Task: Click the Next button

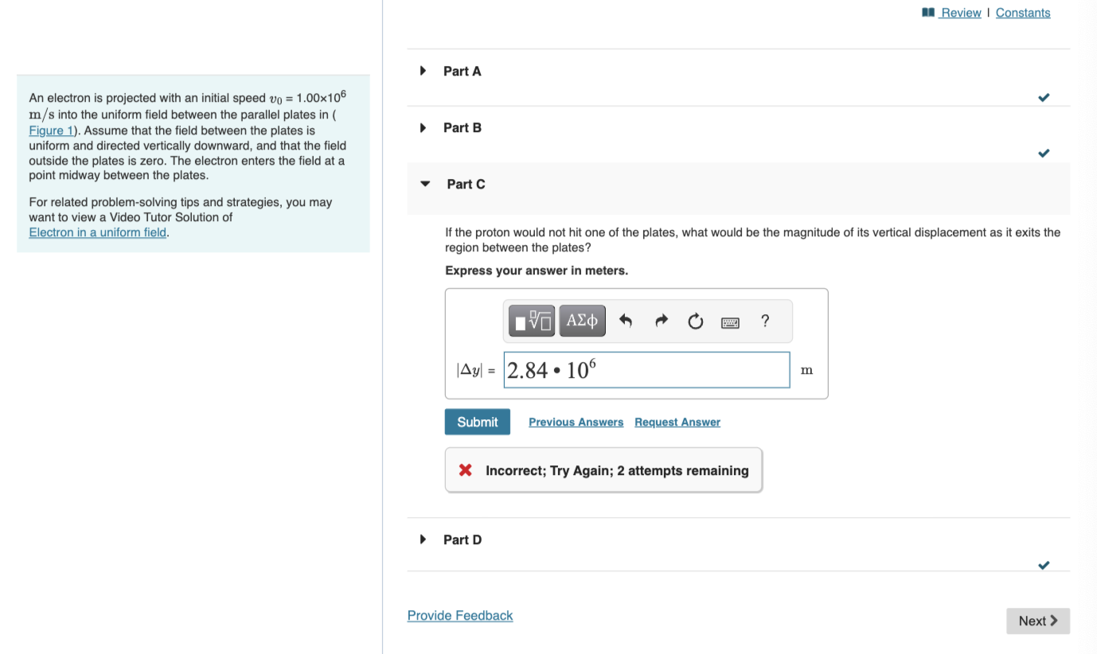Action: tap(1037, 621)
